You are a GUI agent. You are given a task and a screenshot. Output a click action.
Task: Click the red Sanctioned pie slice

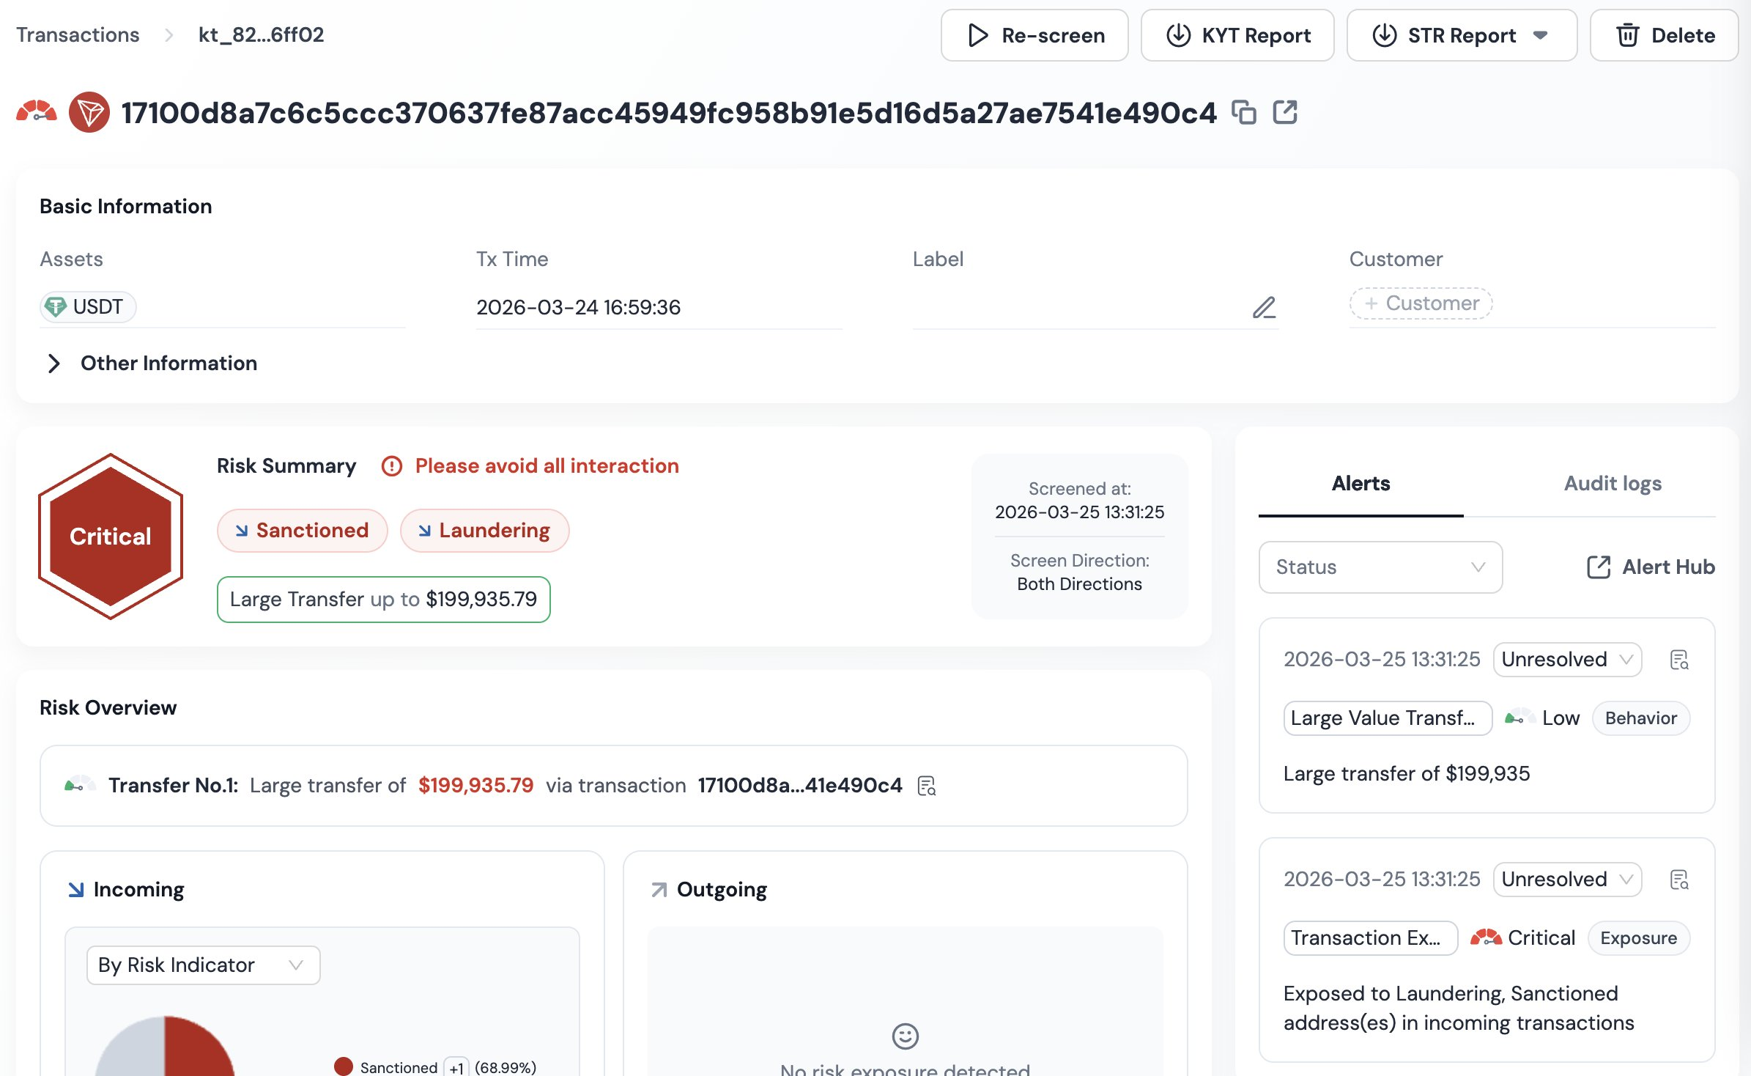[196, 1050]
